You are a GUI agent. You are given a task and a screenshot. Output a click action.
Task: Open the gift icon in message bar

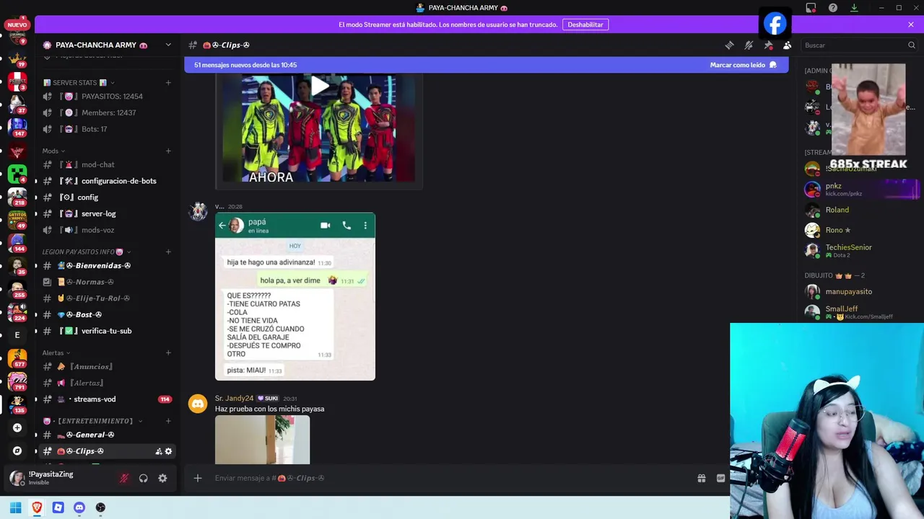click(701, 478)
